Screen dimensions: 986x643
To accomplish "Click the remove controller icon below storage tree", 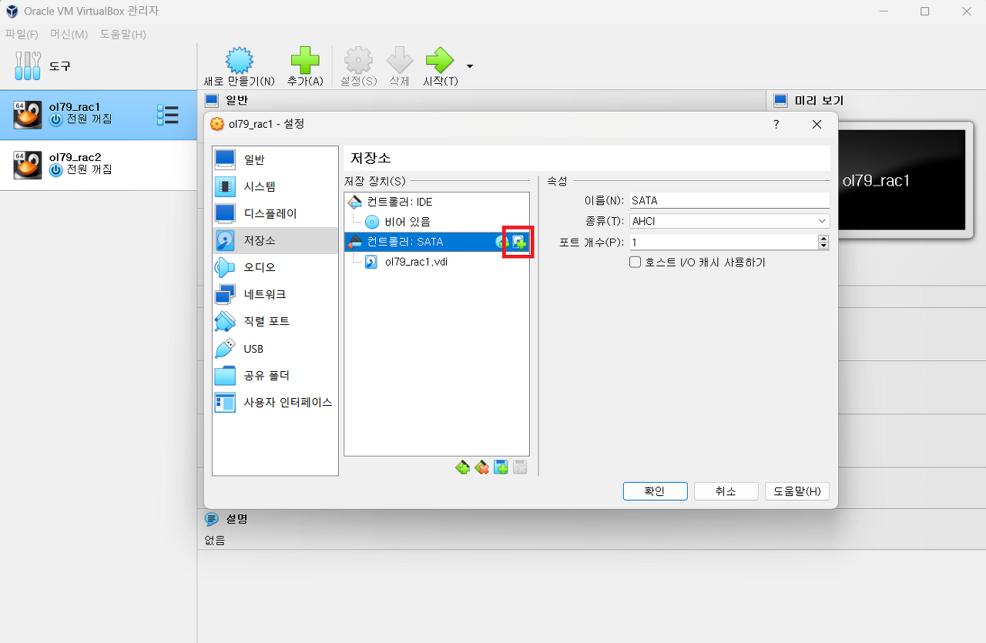I will point(481,467).
